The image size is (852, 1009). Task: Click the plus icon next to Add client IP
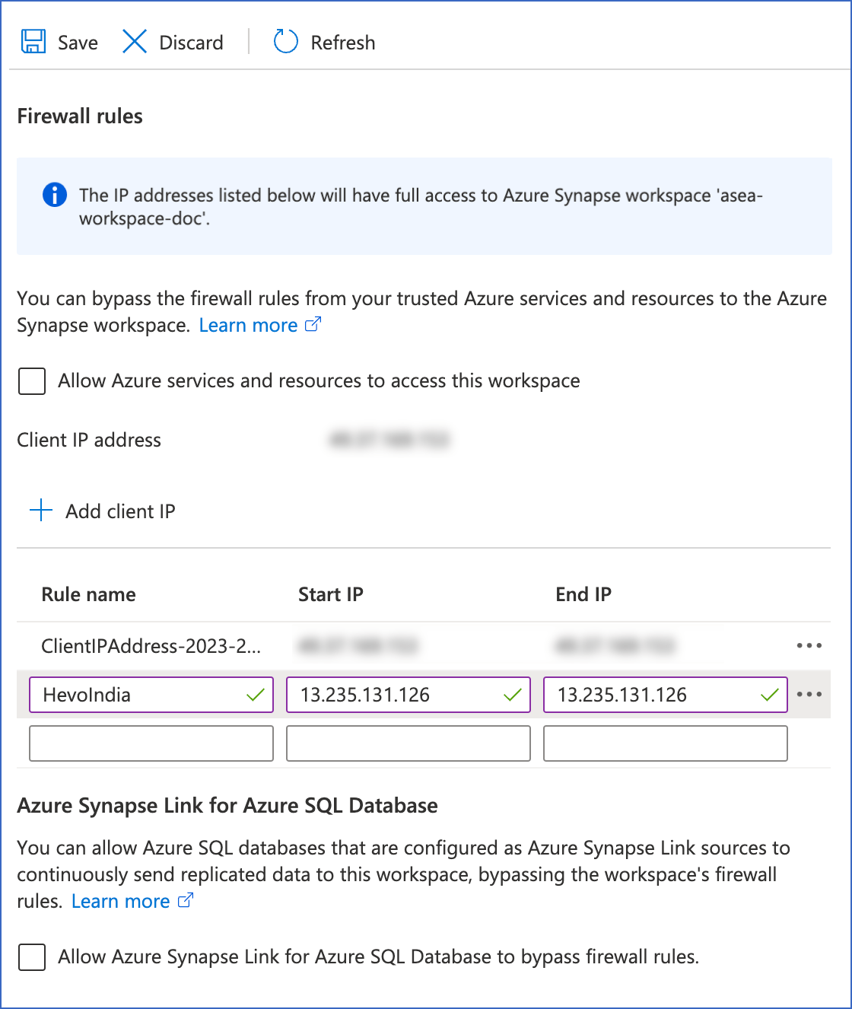40,510
